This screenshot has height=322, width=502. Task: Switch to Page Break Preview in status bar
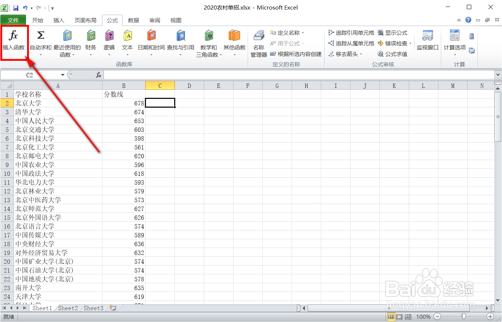(x=408, y=317)
